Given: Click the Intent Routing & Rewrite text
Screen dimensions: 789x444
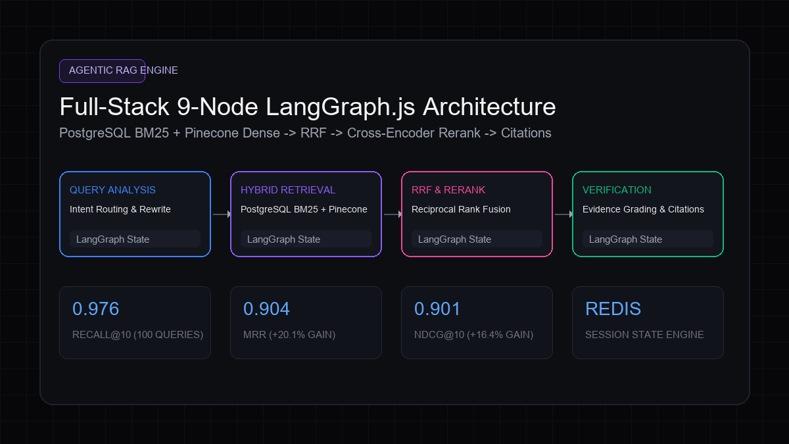Looking at the screenshot, I should point(120,209).
